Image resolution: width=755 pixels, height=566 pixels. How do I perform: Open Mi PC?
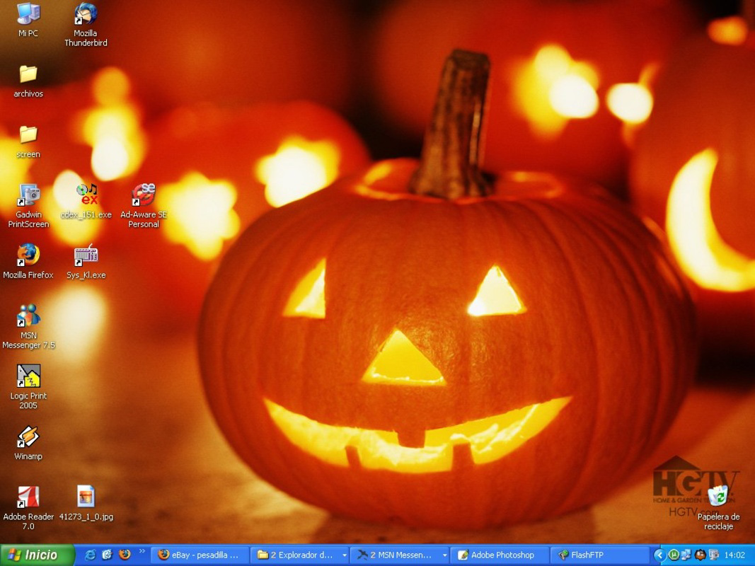coord(28,14)
